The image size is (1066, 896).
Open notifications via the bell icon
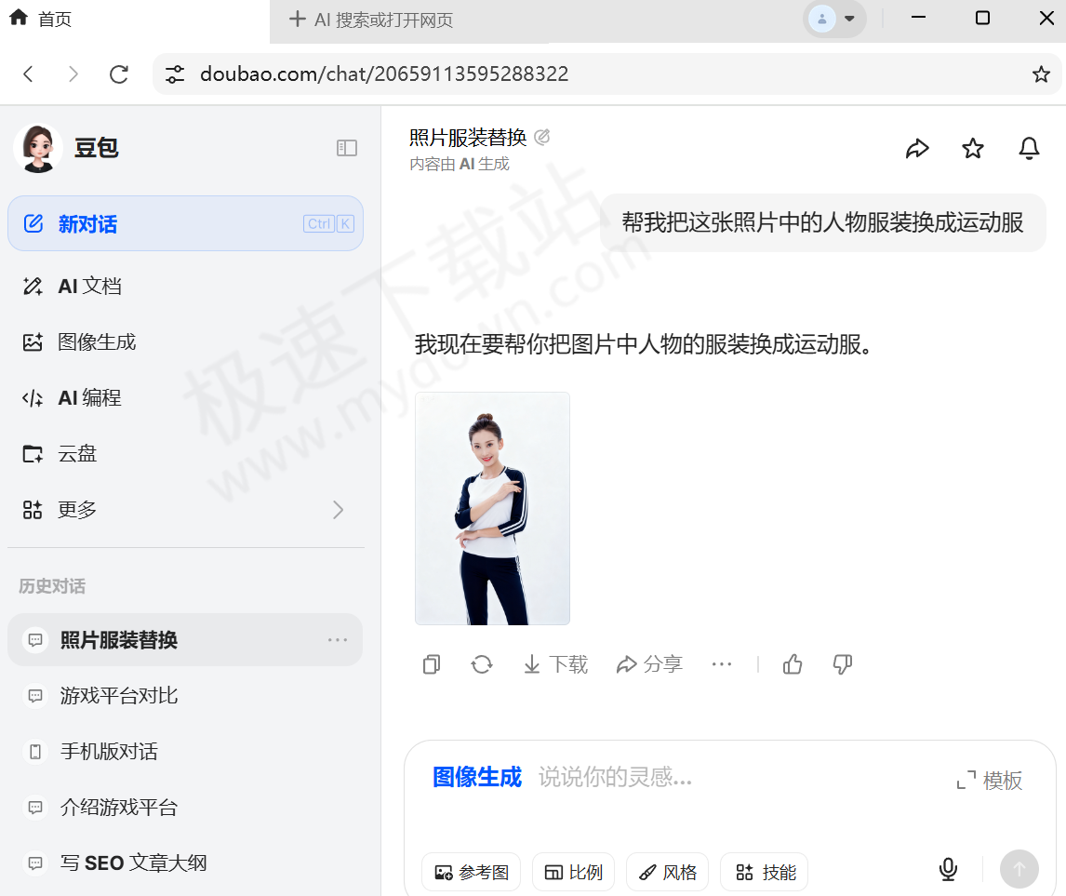tap(1028, 148)
